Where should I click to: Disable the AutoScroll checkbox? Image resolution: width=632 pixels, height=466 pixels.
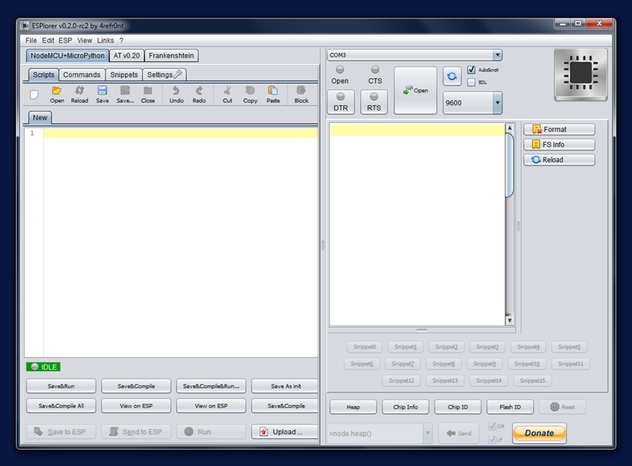(471, 70)
